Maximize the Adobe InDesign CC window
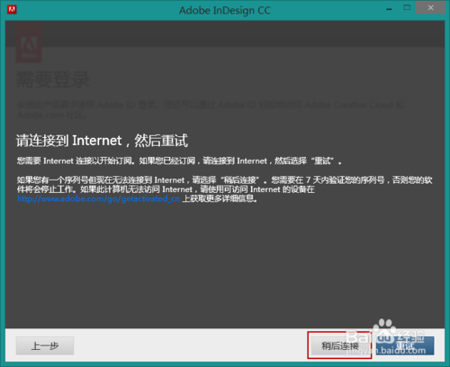The image size is (450, 367). (407, 8)
